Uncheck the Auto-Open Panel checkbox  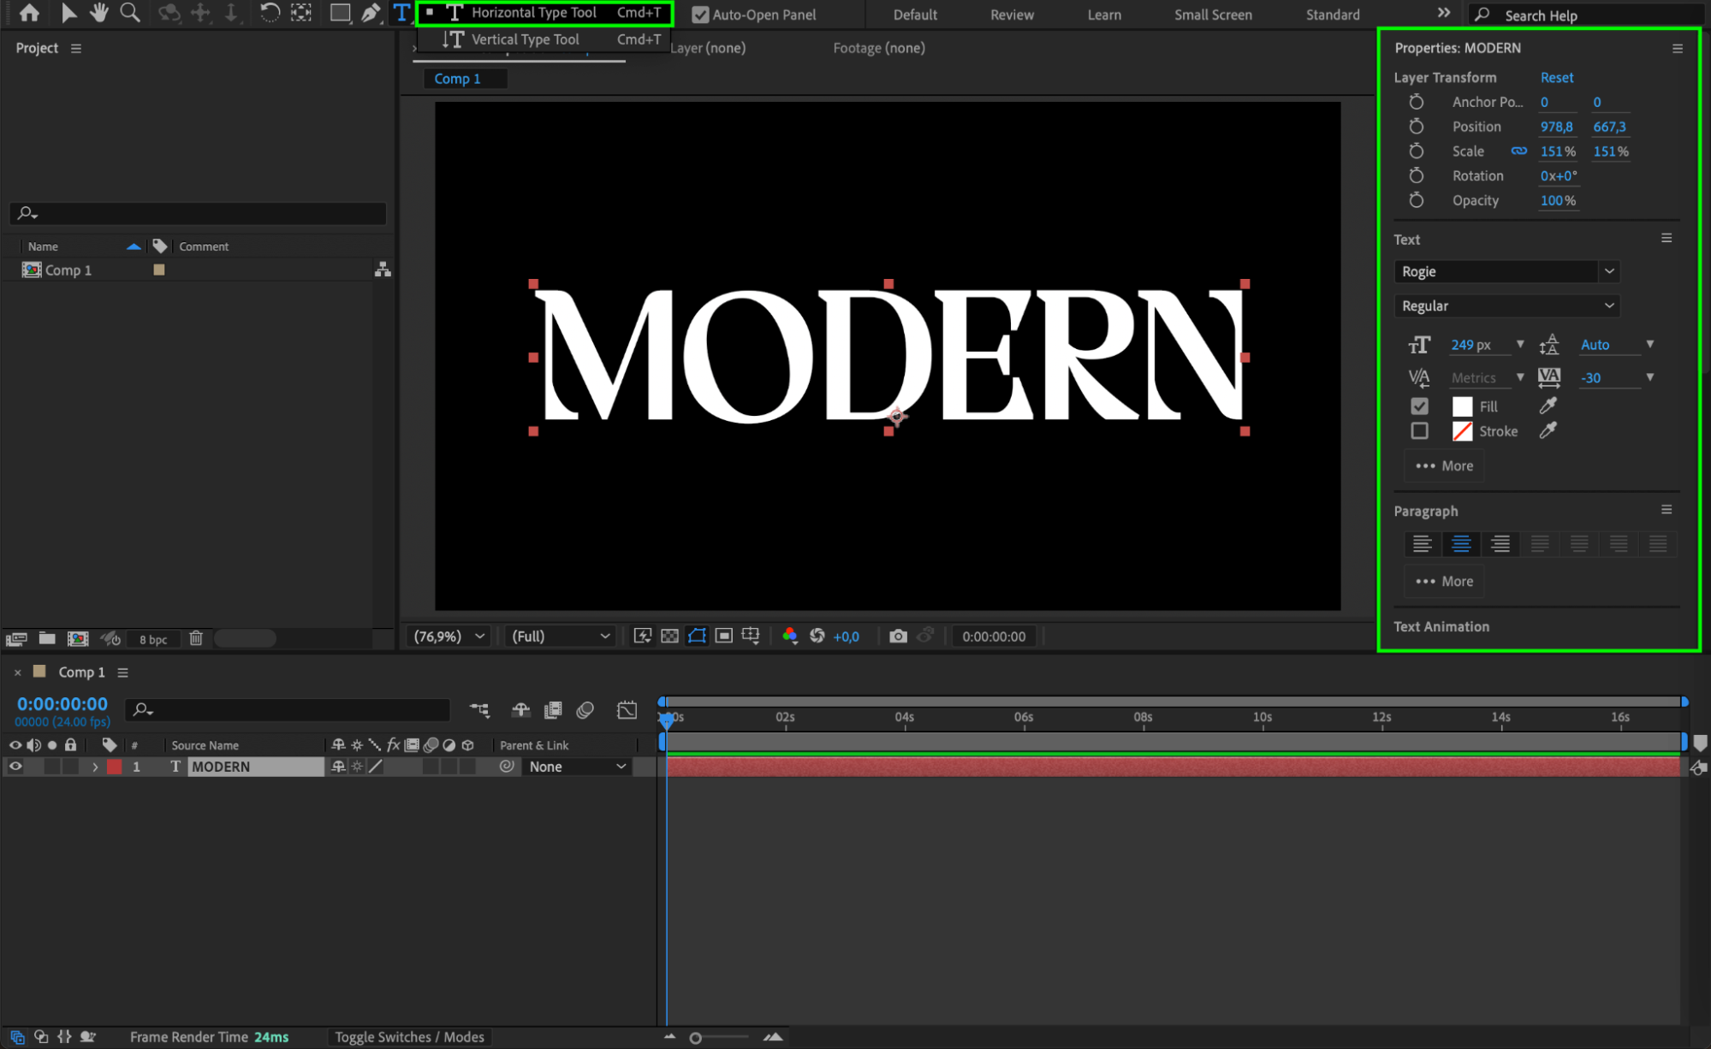[x=700, y=15]
